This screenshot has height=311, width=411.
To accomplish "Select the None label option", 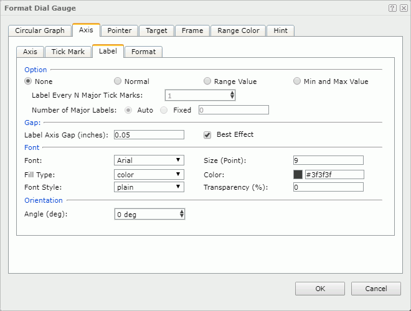I will [x=28, y=81].
